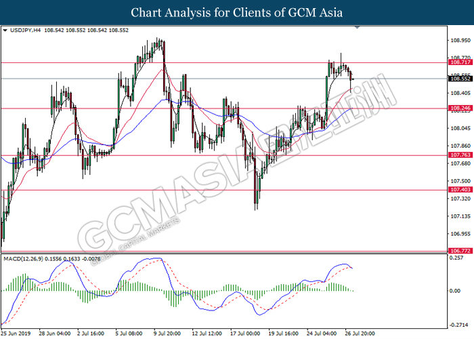
Task: Click the current price label 108.552
Action: point(460,79)
